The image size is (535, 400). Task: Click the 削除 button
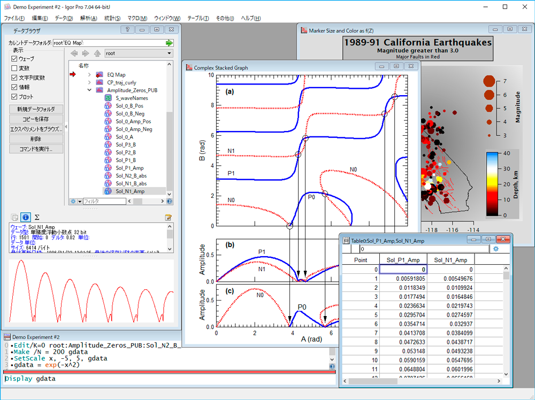pyautogui.click(x=36, y=139)
